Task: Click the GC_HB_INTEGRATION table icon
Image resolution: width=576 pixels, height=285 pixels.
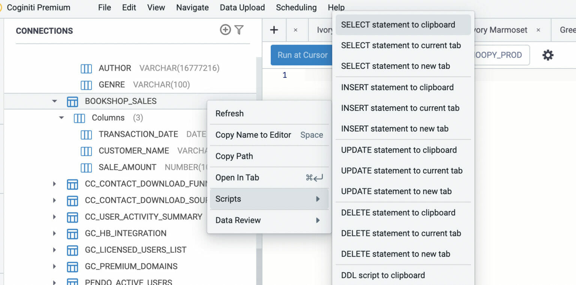Action: point(72,233)
